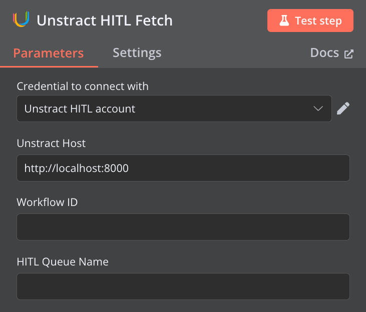
Task: Switch to the Parameters tab
Action: tap(49, 53)
